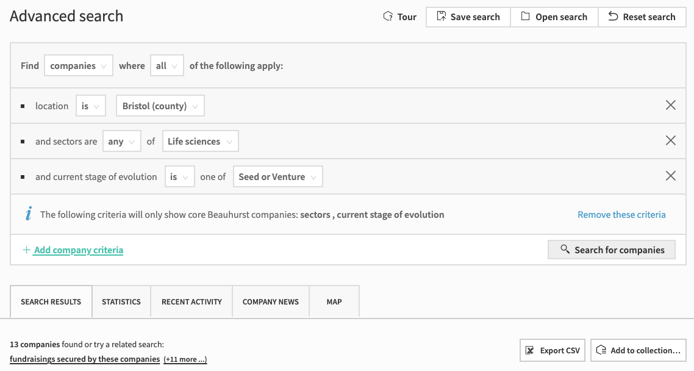
Task: Export results as CSV
Action: (x=553, y=350)
